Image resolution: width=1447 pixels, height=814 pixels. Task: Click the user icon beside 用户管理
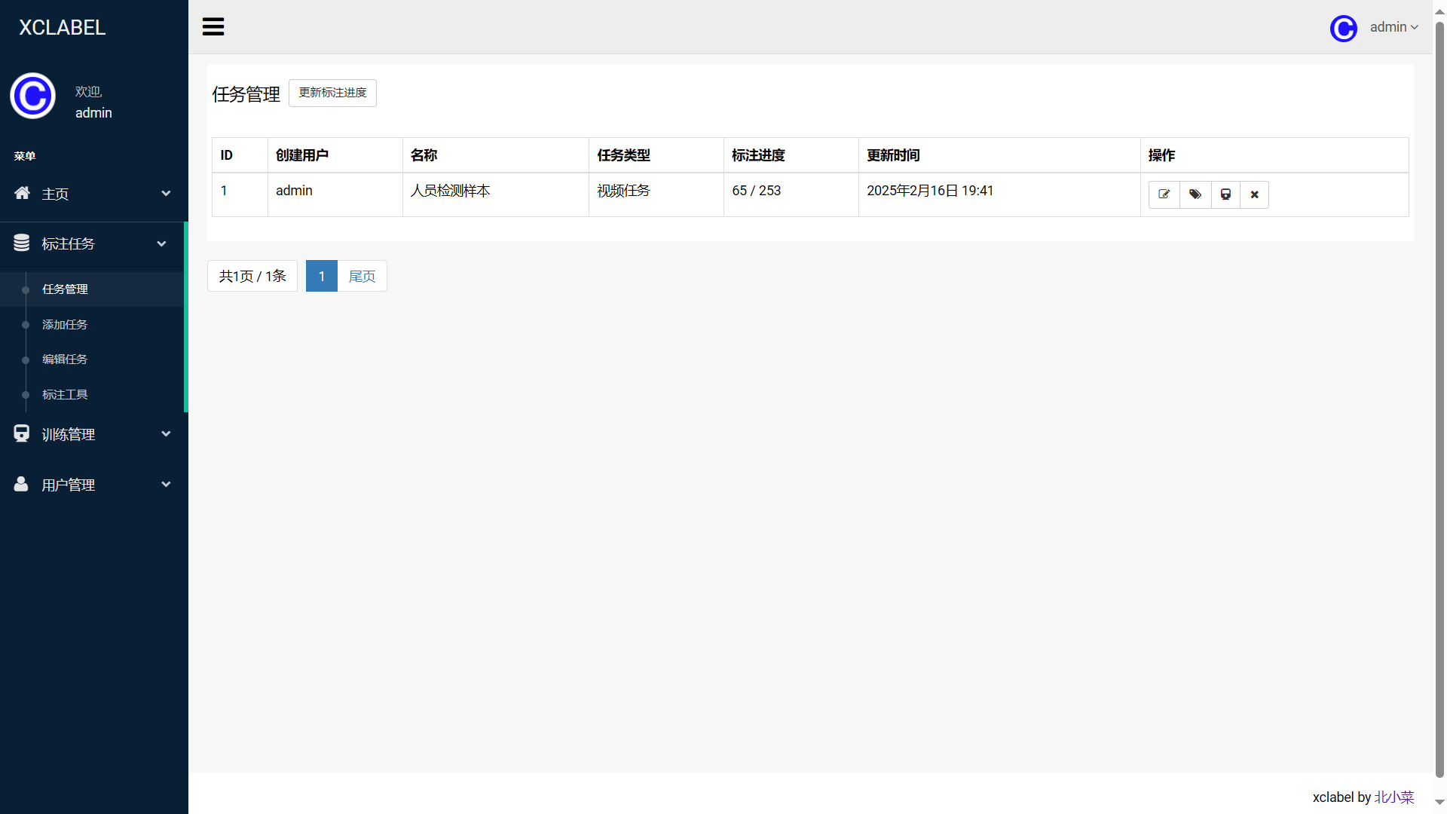coord(21,484)
